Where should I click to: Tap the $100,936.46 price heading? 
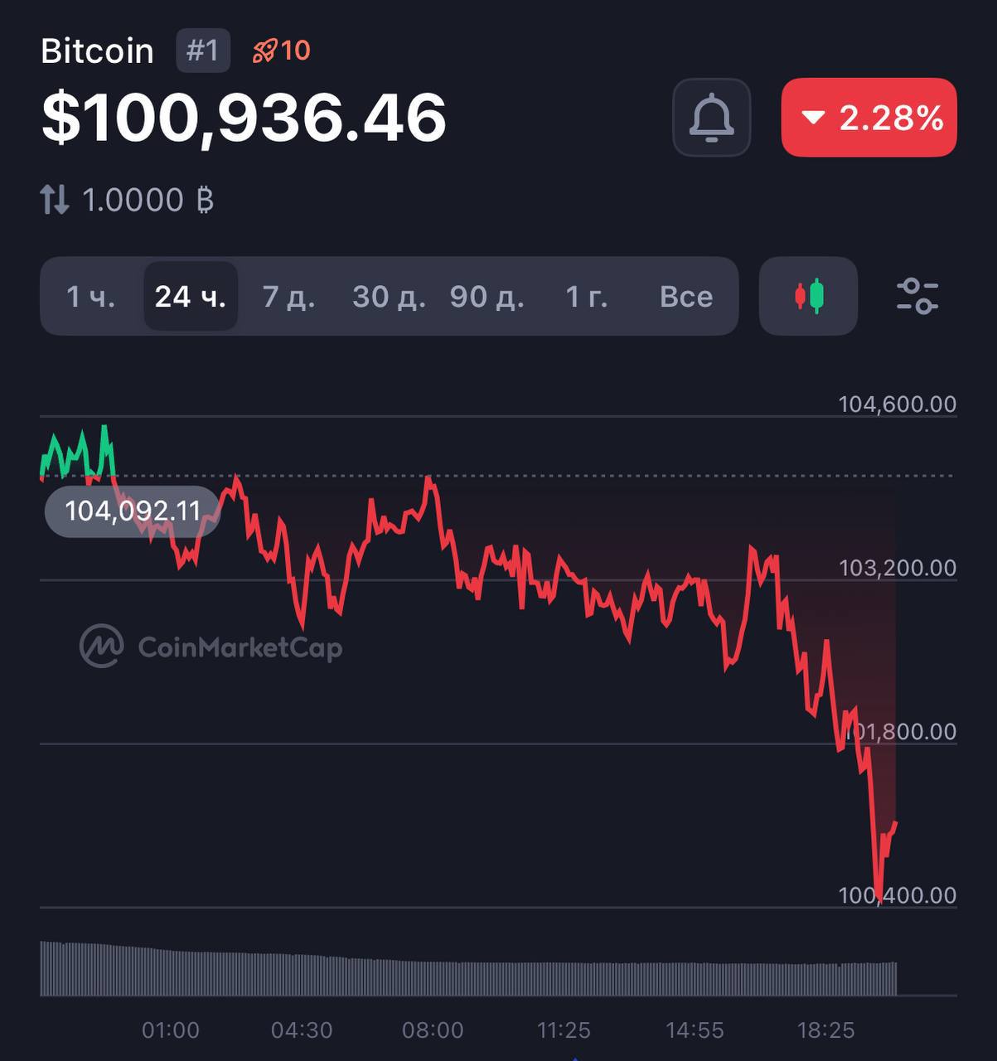pyautogui.click(x=244, y=118)
